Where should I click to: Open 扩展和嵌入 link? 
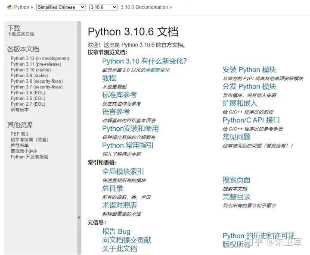pyautogui.click(x=240, y=104)
